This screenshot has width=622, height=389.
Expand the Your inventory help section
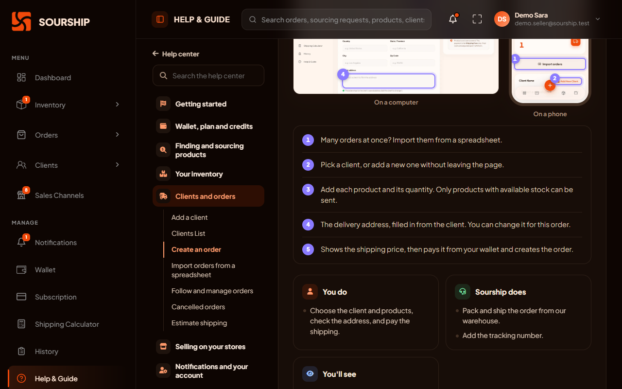[208, 174]
